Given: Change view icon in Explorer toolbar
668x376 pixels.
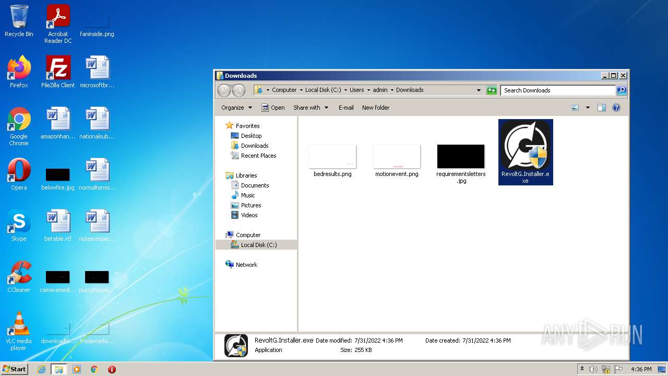Looking at the screenshot, I should 575,108.
